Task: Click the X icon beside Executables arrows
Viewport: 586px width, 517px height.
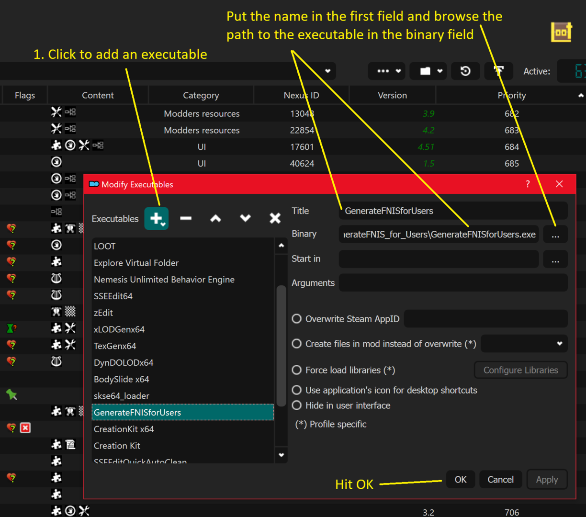Action: [275, 218]
